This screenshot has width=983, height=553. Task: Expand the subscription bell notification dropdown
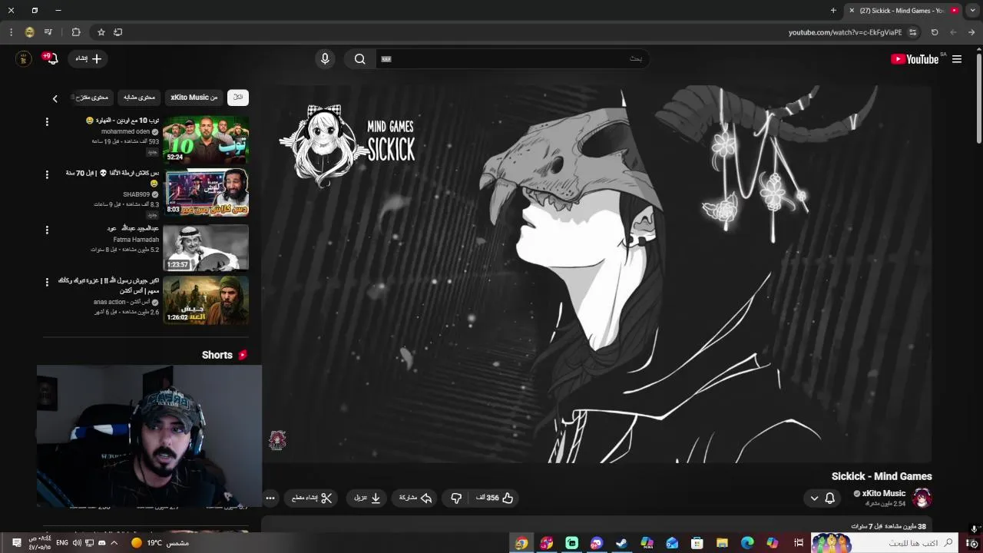click(x=822, y=498)
